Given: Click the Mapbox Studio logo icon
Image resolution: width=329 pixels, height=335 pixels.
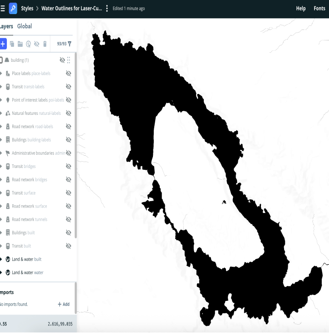Looking at the screenshot, I should [x=13, y=8].
